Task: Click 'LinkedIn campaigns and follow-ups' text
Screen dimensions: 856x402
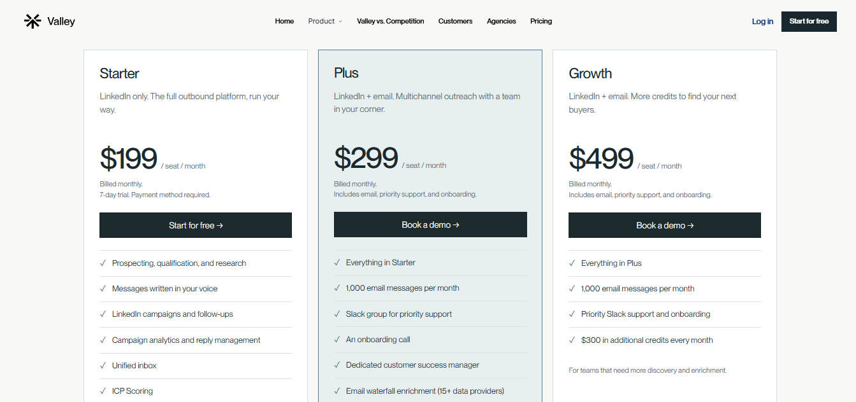Action: tap(173, 314)
